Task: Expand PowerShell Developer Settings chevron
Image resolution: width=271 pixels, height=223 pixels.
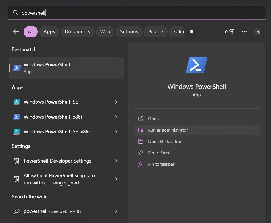Action: click(x=116, y=161)
